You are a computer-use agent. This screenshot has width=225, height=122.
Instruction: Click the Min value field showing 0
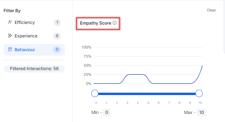pyautogui.click(x=107, y=113)
